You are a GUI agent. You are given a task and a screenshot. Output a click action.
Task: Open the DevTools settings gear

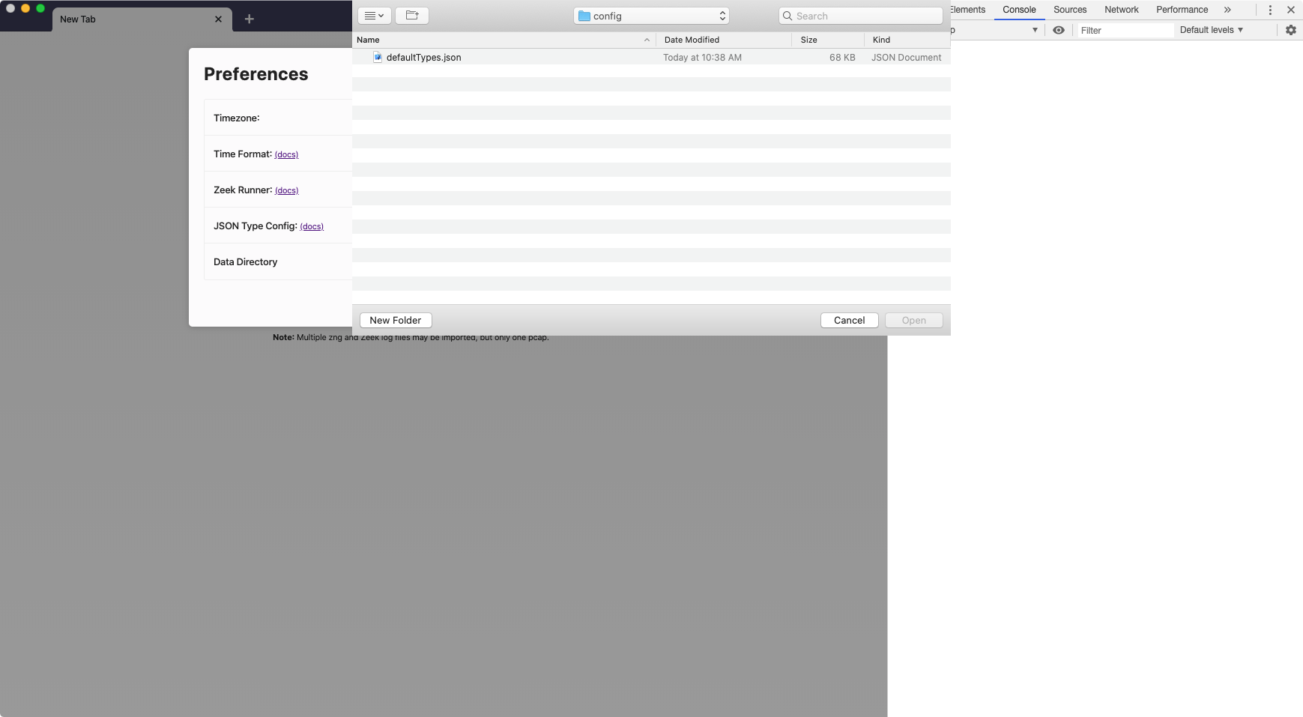tap(1291, 30)
